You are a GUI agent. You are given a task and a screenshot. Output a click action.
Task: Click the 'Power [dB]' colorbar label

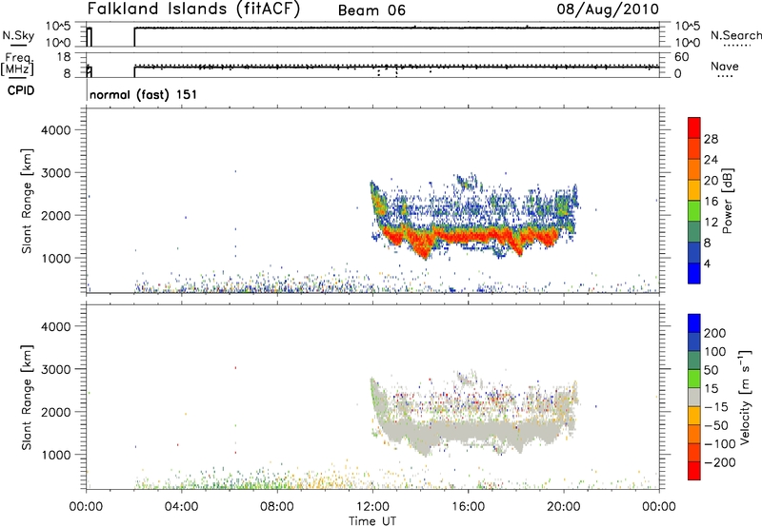[728, 201]
